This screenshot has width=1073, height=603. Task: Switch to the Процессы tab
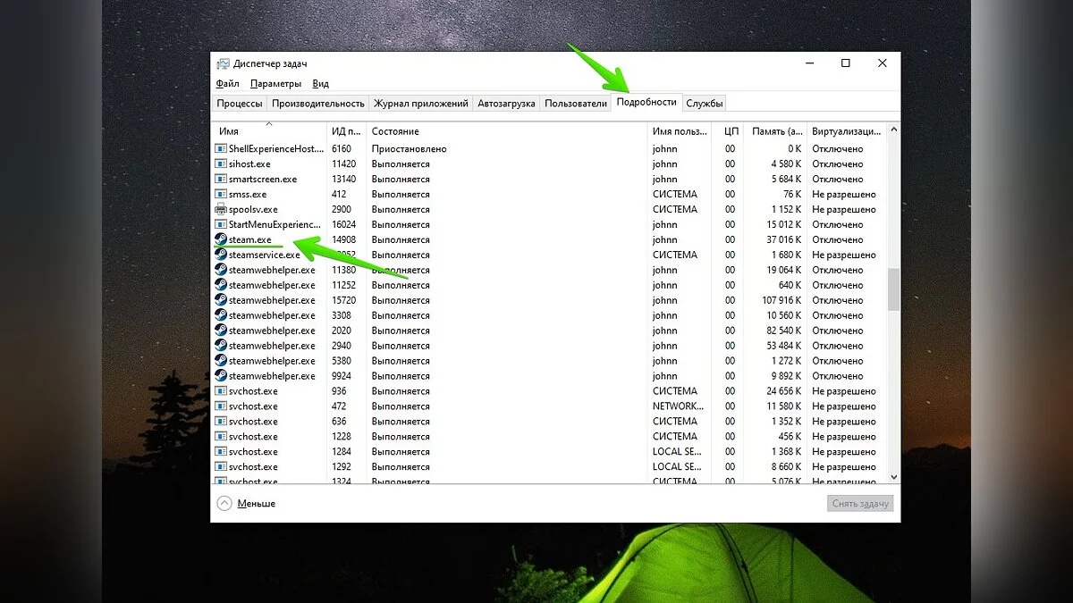[x=240, y=104]
